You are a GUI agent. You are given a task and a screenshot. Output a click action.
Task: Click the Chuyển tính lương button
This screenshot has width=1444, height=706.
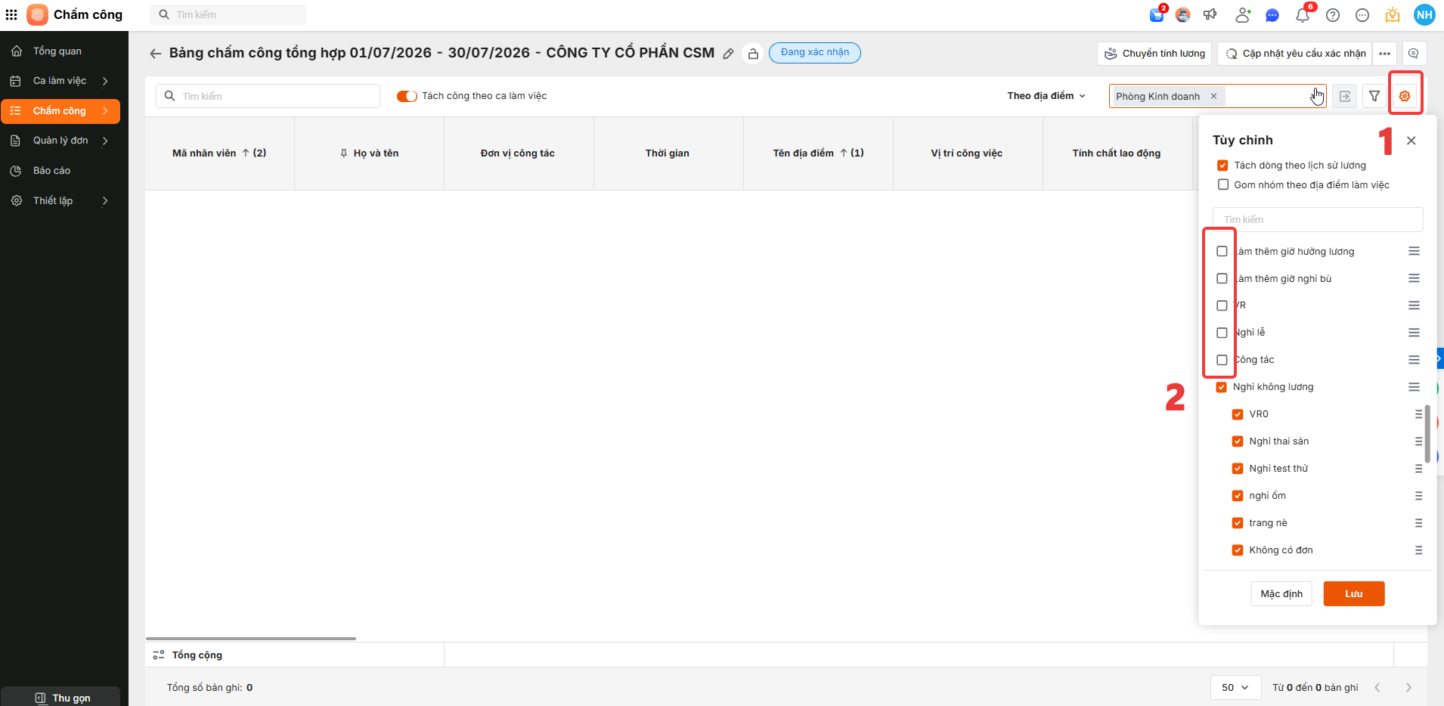pyautogui.click(x=1154, y=54)
